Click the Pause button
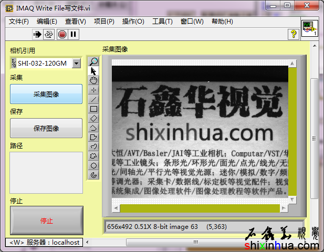Image resolution: width=324 pixels, height=252 pixels. point(74,34)
